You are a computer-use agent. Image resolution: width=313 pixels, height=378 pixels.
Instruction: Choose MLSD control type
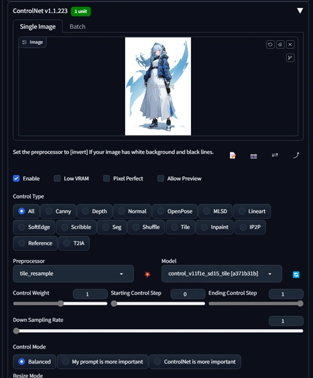click(x=215, y=211)
